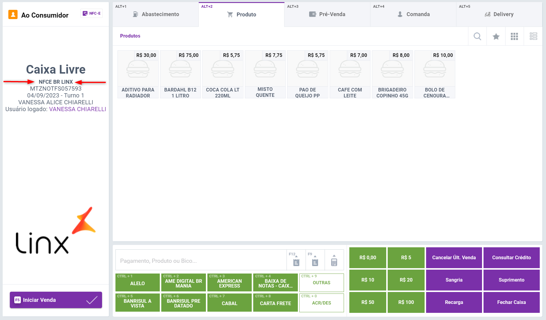Click the logged user VANESSA CHIARELLI link
The width and height of the screenshot is (546, 320).
pos(78,109)
